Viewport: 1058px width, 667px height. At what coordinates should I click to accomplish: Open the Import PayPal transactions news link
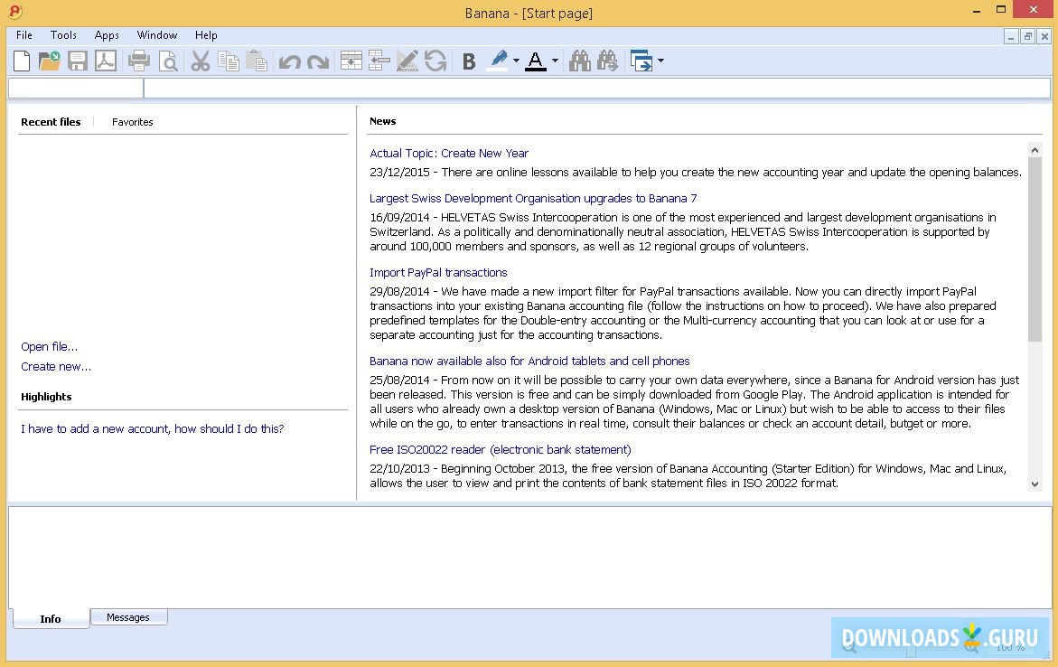click(438, 273)
